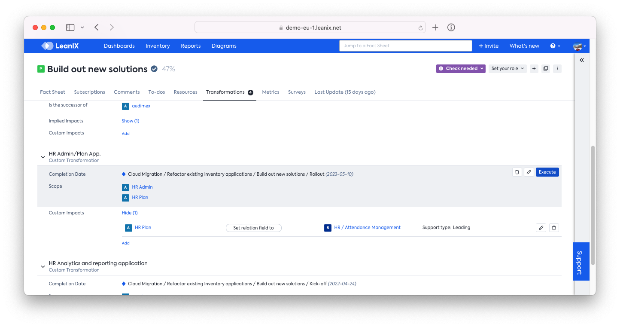Click the copy fact sheet icon
The width and height of the screenshot is (620, 327).
point(546,68)
